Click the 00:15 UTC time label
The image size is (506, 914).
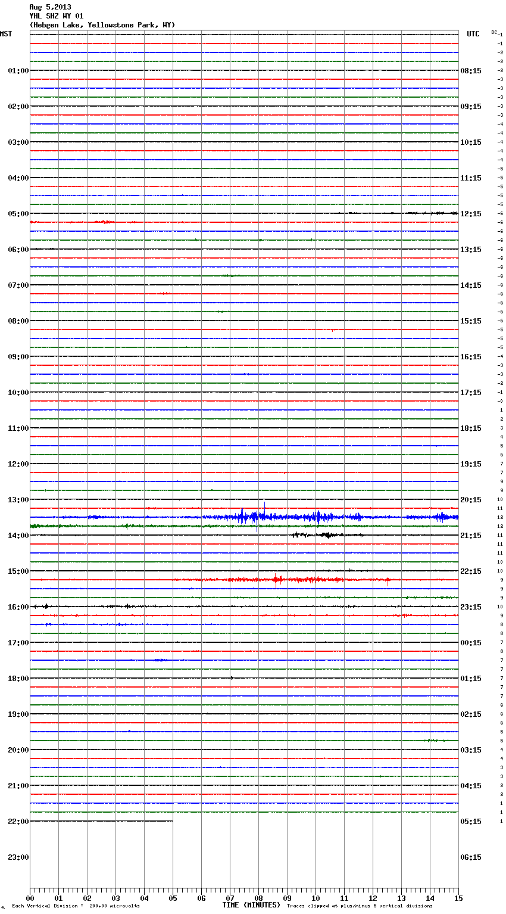(471, 643)
